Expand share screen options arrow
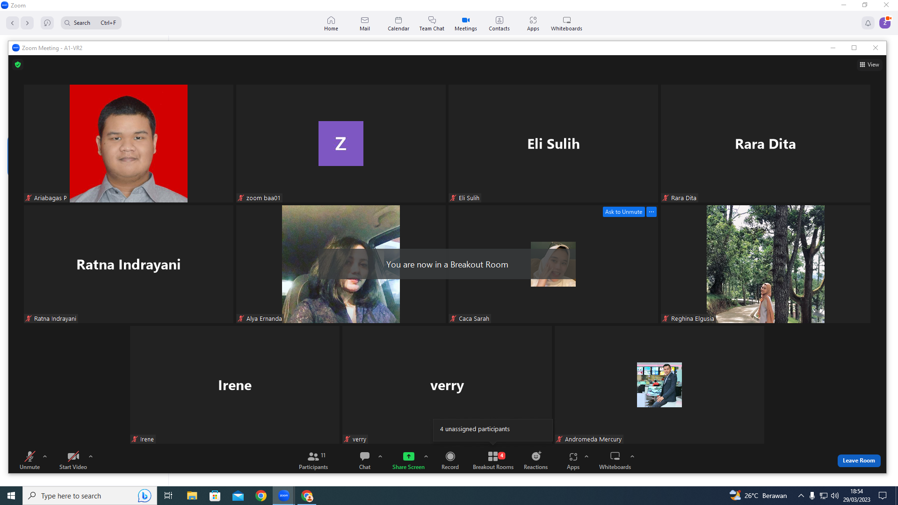The height and width of the screenshot is (505, 898). pos(426,456)
